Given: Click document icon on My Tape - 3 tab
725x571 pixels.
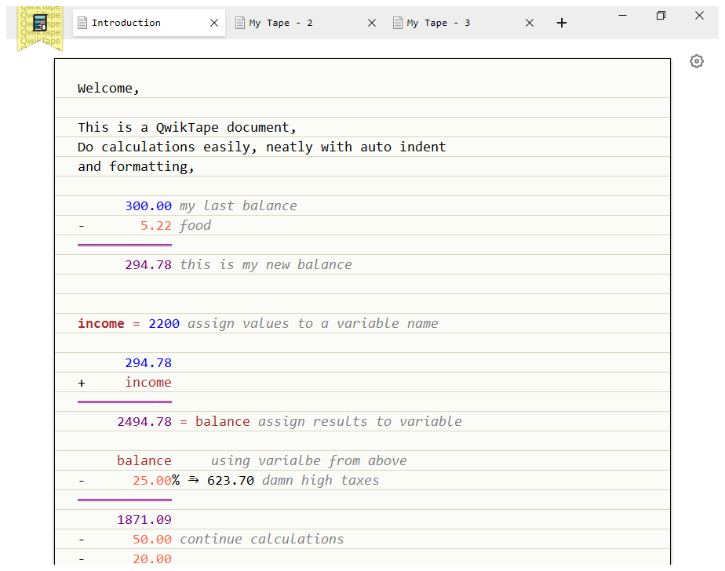Looking at the screenshot, I should [x=398, y=24].
